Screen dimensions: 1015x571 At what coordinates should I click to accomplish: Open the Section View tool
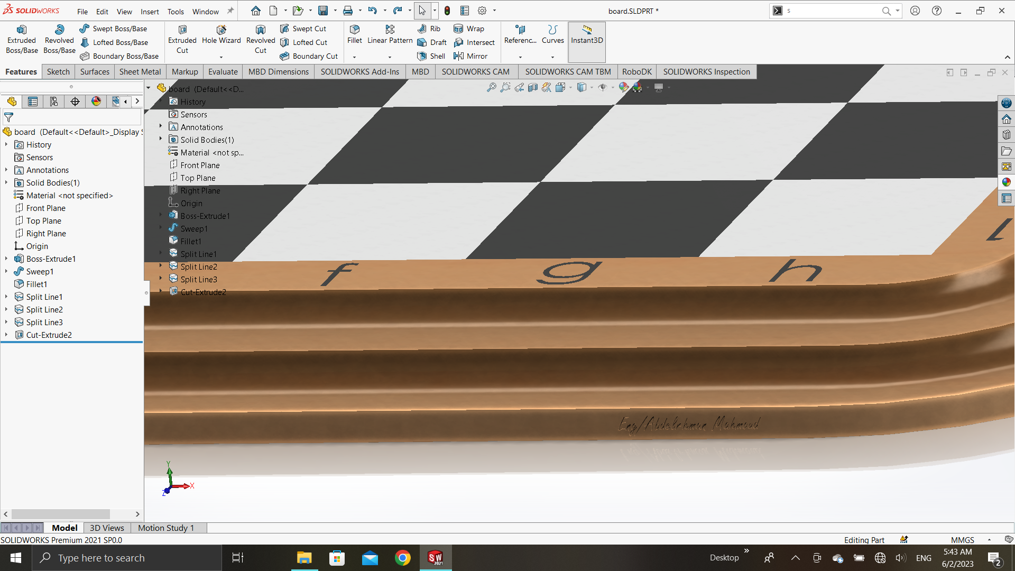[x=533, y=87]
